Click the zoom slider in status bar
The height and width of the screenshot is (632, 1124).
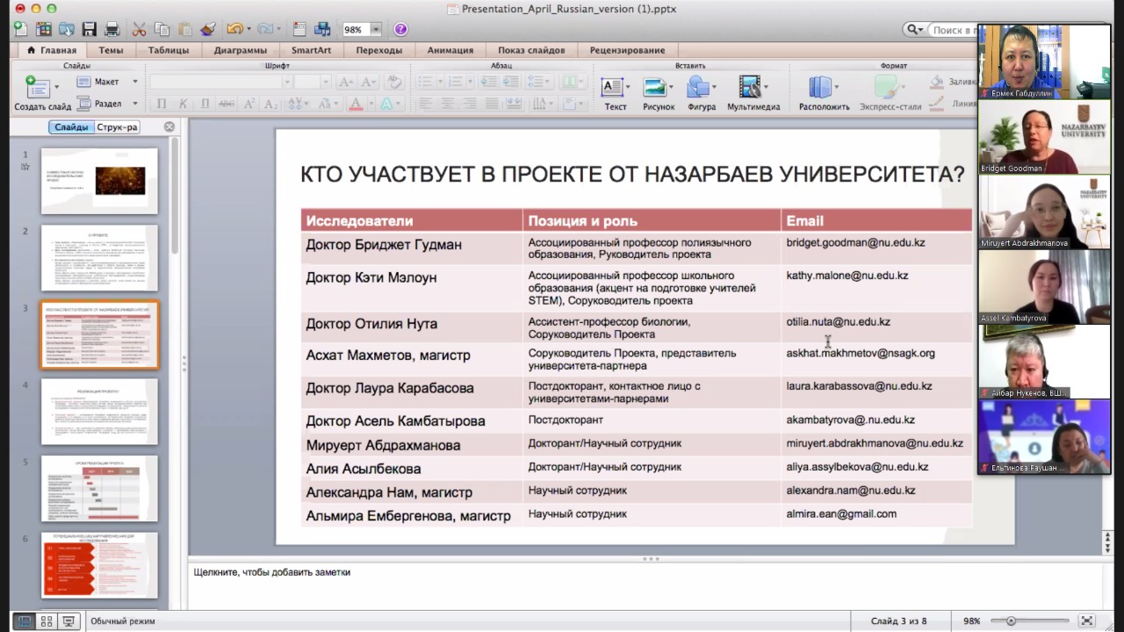click(x=1030, y=621)
